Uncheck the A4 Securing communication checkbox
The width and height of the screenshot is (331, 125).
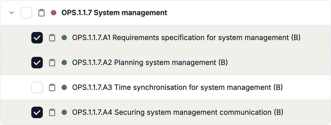click(x=37, y=112)
